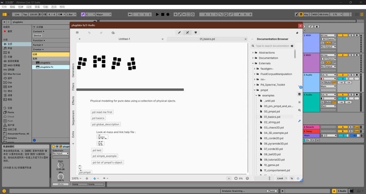Click the Mix knob on plugdata device
The height and width of the screenshot is (194, 366).
(60, 177)
